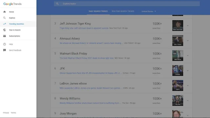Click the Send Feedback icon
Image resolution: width=210 pixels, height=118 pixels.
tap(5, 50)
